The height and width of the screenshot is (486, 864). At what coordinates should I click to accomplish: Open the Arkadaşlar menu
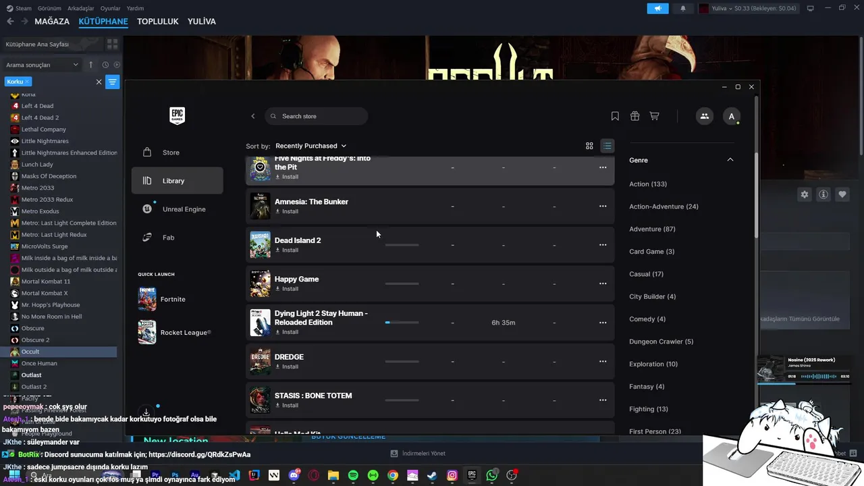click(x=81, y=8)
